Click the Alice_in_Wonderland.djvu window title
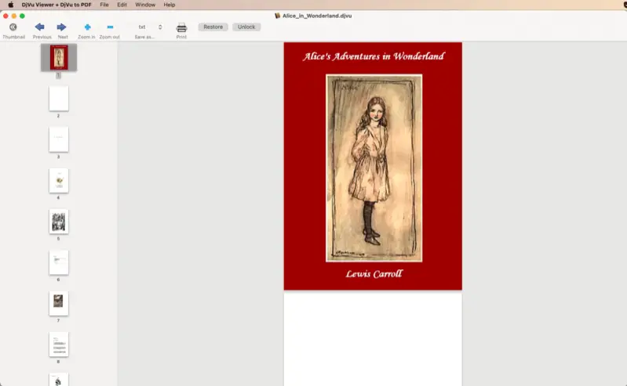 pos(317,16)
